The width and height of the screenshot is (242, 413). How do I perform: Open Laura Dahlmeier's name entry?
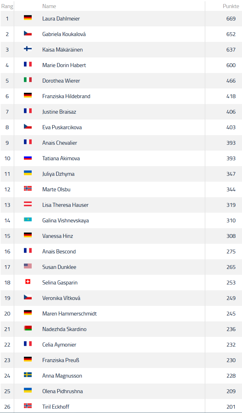tap(61, 19)
